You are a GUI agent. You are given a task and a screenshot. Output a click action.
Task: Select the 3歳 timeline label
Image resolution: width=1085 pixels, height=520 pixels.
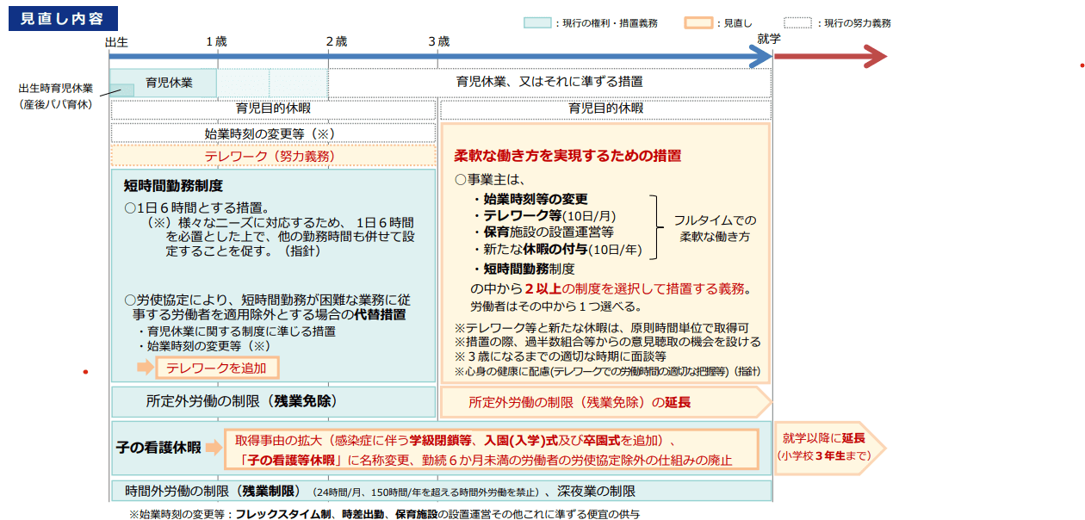(438, 40)
